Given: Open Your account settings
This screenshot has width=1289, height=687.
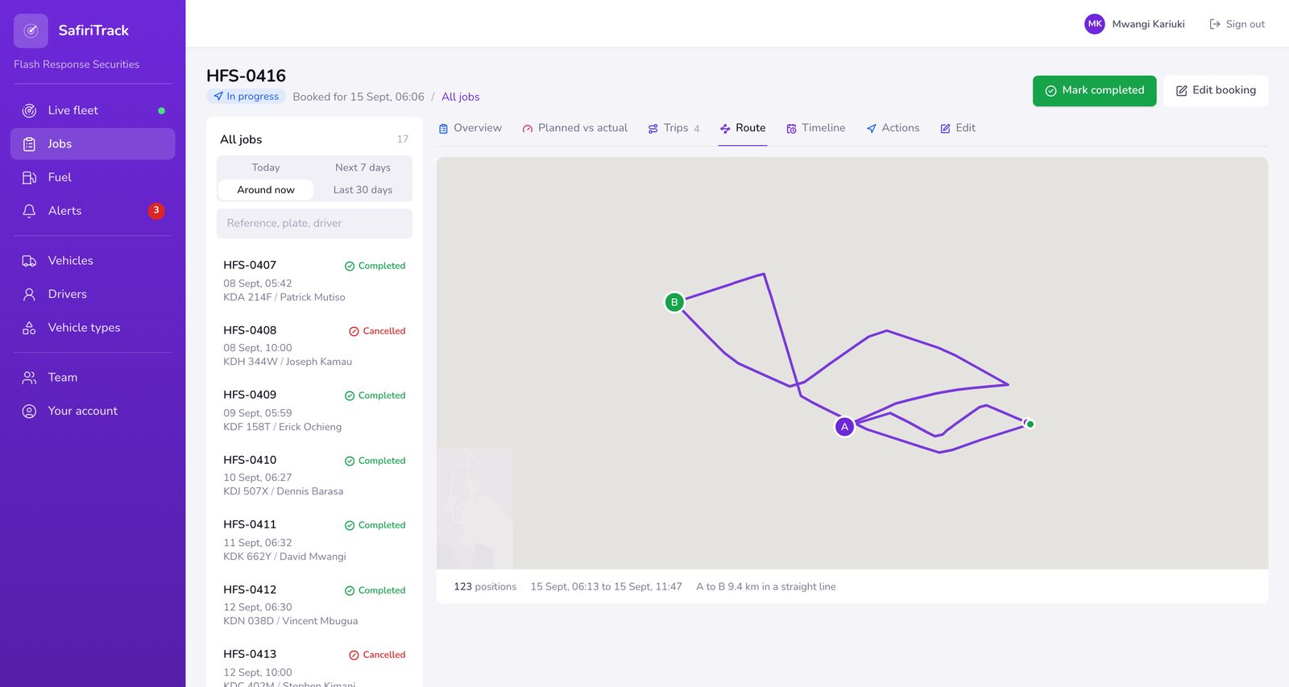Looking at the screenshot, I should (x=93, y=411).
